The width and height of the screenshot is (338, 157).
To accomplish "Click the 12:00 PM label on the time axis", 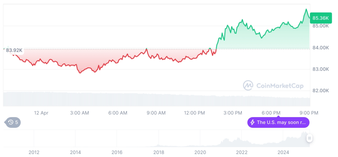I will 195,113.
